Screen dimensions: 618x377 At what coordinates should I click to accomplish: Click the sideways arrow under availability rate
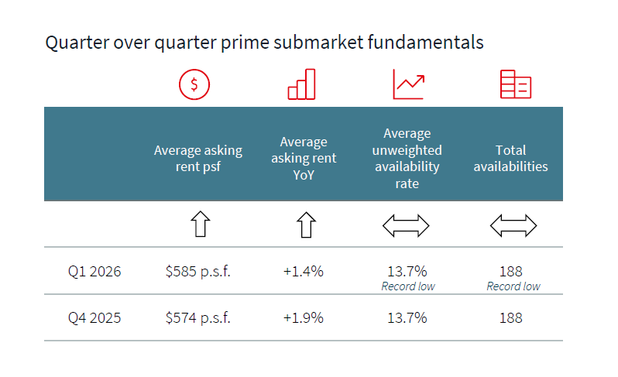click(406, 226)
